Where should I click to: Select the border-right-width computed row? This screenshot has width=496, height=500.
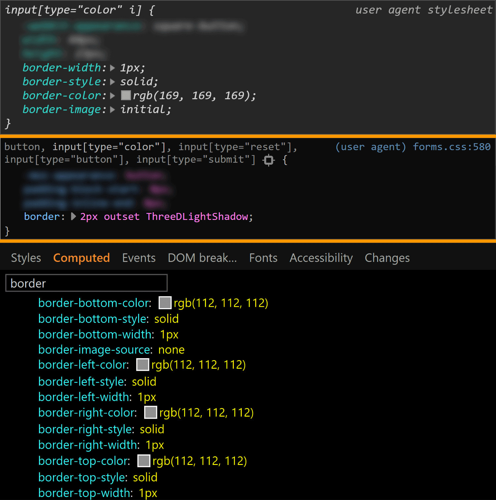pos(101,445)
